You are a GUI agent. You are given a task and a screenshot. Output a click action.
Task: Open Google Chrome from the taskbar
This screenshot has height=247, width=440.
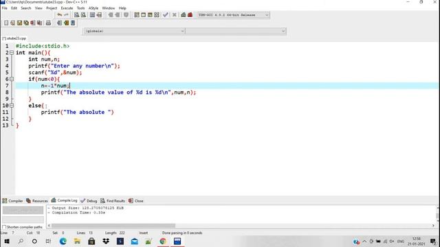[x=163, y=241]
